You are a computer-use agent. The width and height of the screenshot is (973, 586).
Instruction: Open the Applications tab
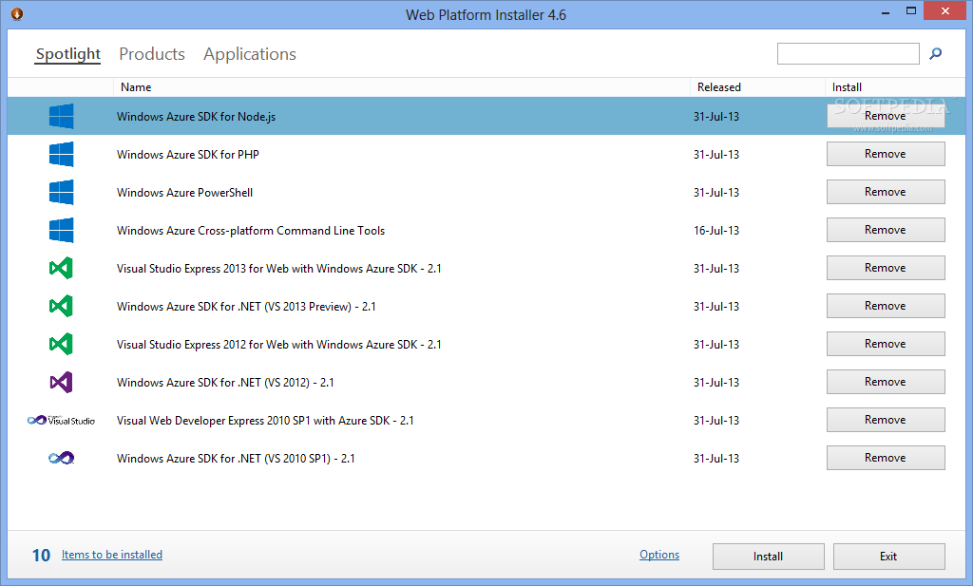(x=250, y=54)
